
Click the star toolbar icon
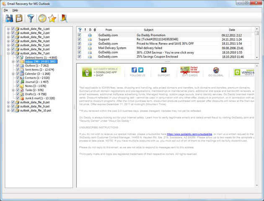[x=52, y=18]
